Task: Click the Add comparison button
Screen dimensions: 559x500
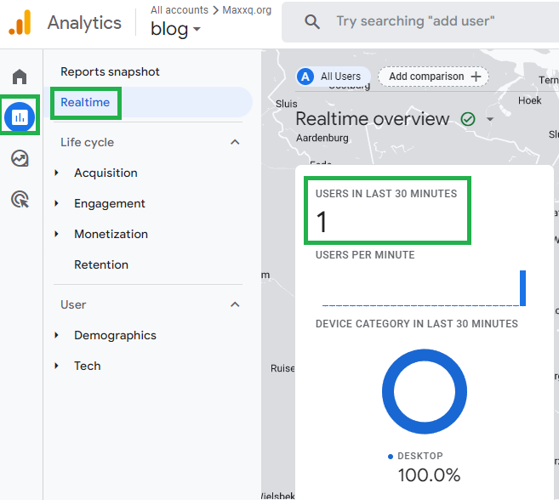Action: (433, 77)
